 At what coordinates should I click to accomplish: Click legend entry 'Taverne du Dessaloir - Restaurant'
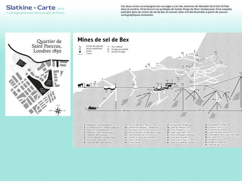point(144,127)
